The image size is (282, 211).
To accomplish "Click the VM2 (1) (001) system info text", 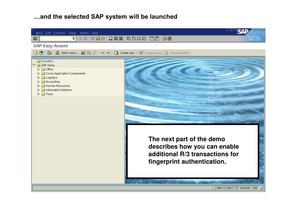I will (x=225, y=188).
